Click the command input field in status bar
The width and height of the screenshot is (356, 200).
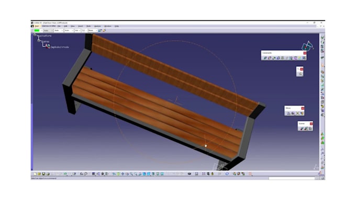pos(292,179)
